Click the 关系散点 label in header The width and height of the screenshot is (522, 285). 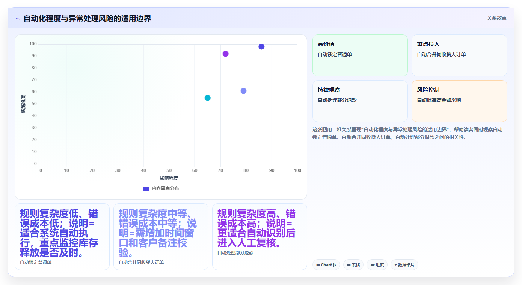click(x=497, y=18)
